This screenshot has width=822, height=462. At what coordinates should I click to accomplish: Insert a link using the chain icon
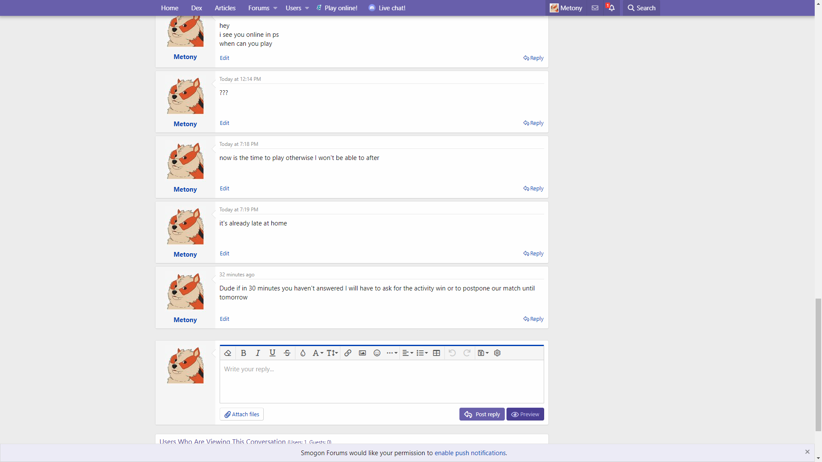coord(348,353)
